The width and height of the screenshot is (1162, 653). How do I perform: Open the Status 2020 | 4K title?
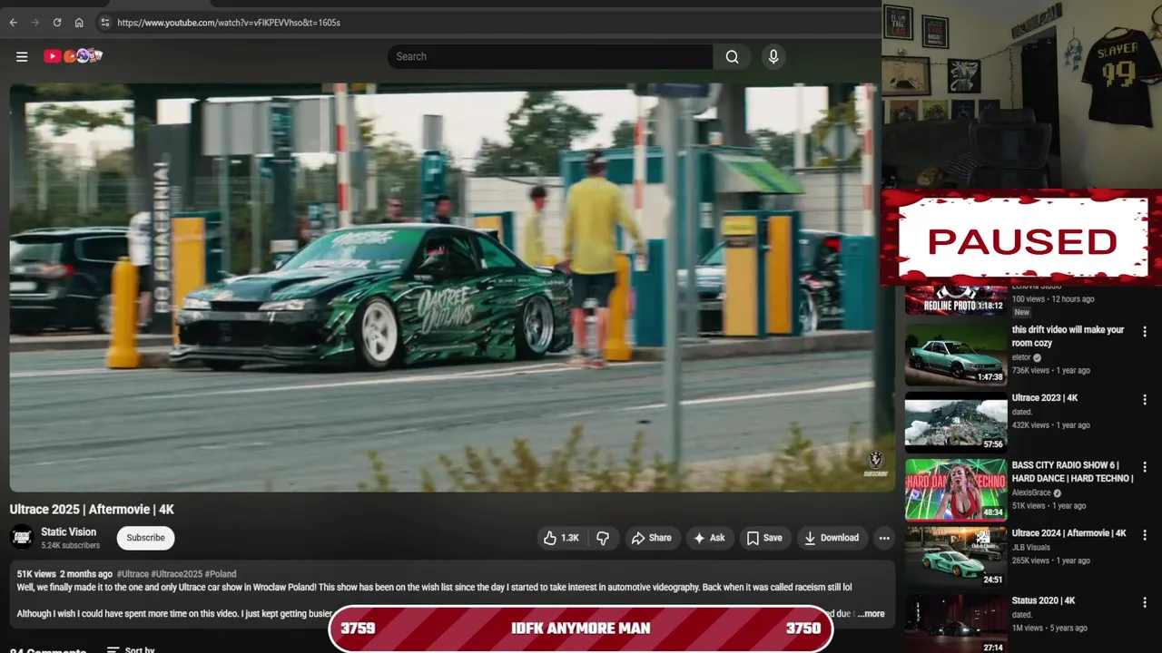(1044, 600)
